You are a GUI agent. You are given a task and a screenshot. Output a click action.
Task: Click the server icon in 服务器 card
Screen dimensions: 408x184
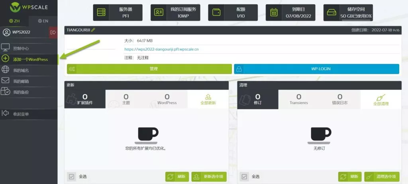(101, 12)
